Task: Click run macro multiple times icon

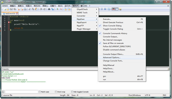Action: (x=105, y=9)
